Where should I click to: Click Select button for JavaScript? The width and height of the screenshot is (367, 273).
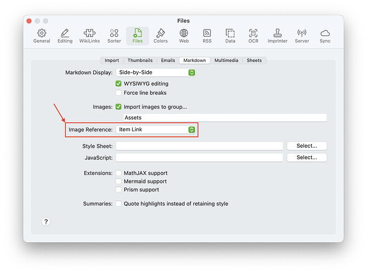pos(307,158)
